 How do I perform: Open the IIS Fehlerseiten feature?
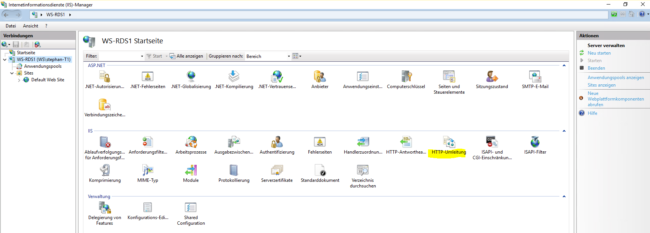320,145
